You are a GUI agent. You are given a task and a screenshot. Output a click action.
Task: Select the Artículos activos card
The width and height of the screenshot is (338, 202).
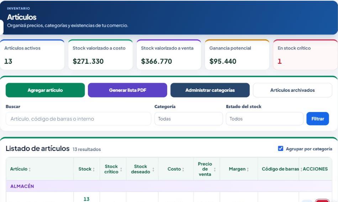click(32, 55)
